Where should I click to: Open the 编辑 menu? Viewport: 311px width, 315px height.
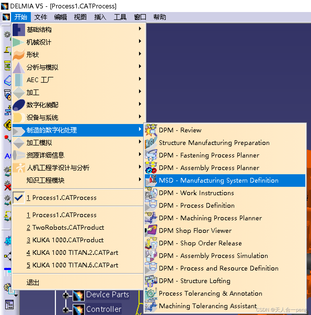coord(61,17)
